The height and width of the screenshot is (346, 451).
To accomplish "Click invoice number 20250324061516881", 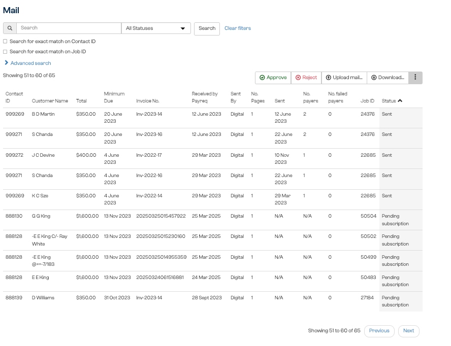I will pos(159,278).
